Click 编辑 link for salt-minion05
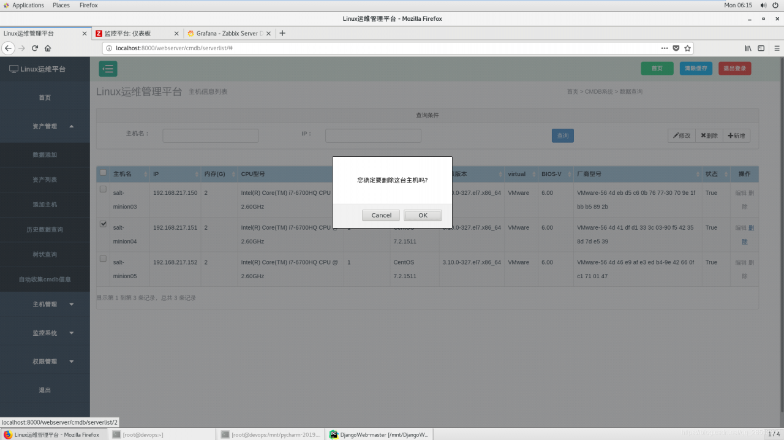Image resolution: width=784 pixels, height=440 pixels. tap(741, 262)
